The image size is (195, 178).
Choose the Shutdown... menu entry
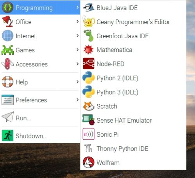point(40,136)
